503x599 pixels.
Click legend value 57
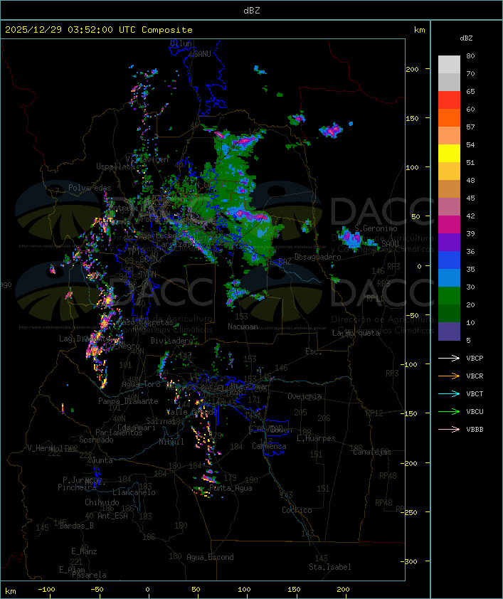(x=470, y=127)
